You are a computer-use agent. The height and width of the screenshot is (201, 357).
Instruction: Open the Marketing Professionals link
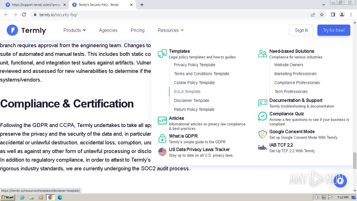295,74
